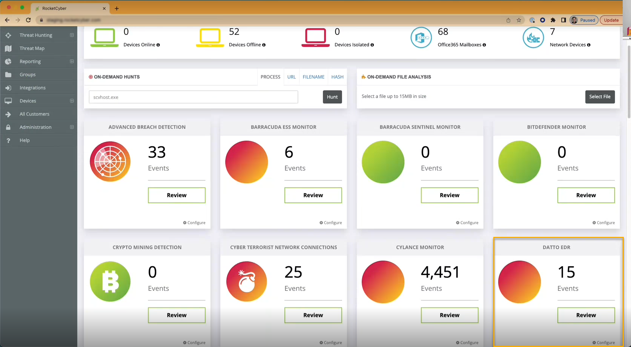Open the browser extensions puzzle icon
Viewport: 631px width, 347px height.
click(x=553, y=20)
